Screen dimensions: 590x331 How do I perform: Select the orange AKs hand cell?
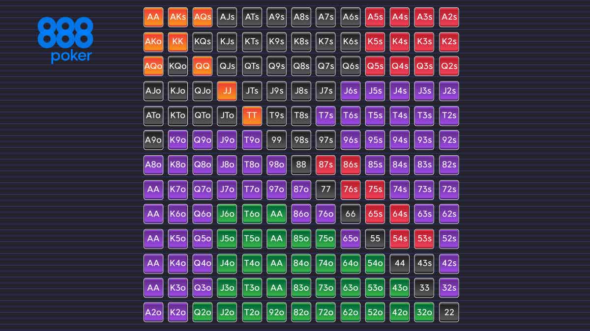pos(178,17)
